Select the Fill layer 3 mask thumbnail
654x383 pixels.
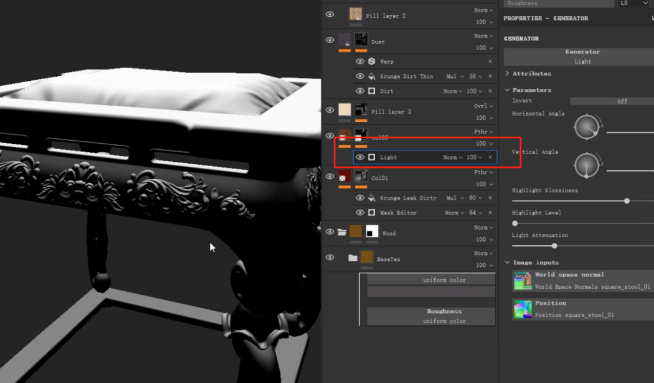pos(361,109)
